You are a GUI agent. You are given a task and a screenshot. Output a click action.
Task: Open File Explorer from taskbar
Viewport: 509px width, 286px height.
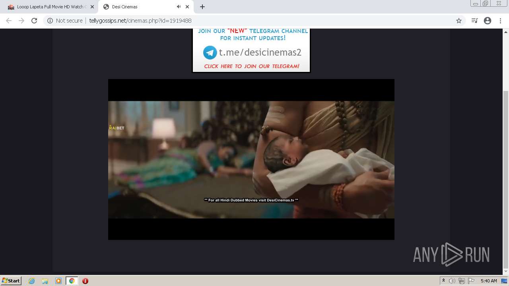click(45, 281)
